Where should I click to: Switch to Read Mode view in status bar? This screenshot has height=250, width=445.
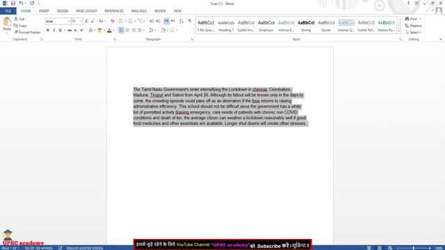tap(369, 248)
